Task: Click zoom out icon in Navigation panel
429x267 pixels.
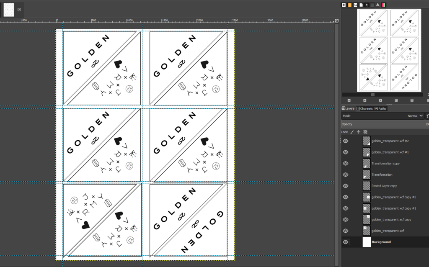Action: (x=349, y=100)
